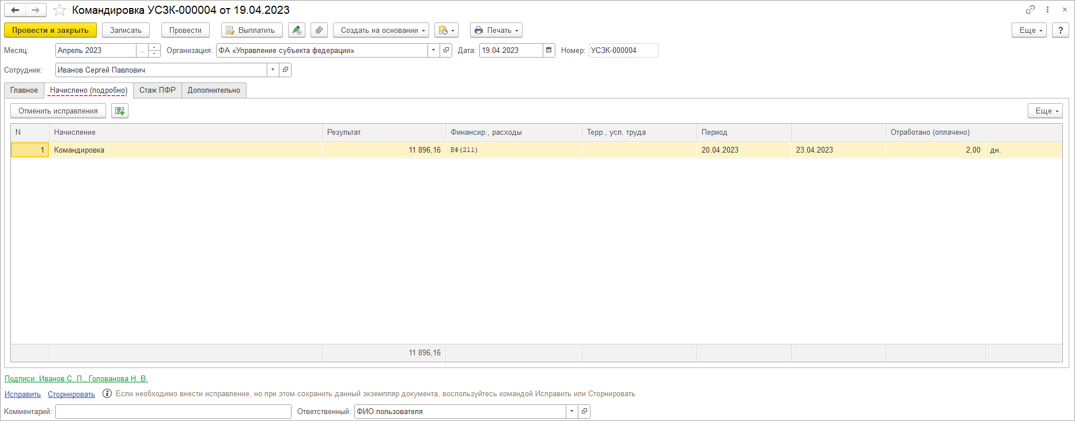This screenshot has height=421, width=1075.
Task: Click the Терр., усл. труда header
Action: [x=639, y=132]
